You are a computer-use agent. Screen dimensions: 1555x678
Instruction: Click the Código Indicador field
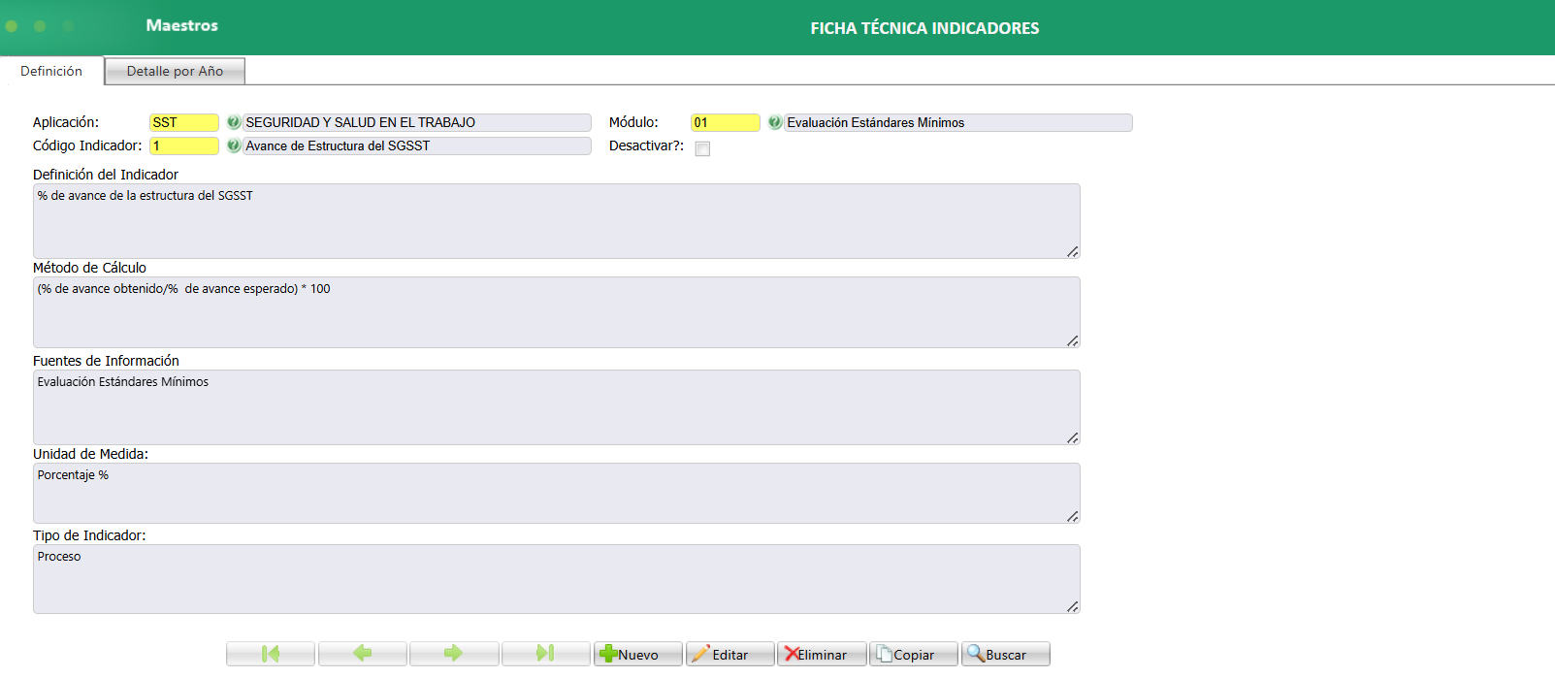[x=184, y=145]
